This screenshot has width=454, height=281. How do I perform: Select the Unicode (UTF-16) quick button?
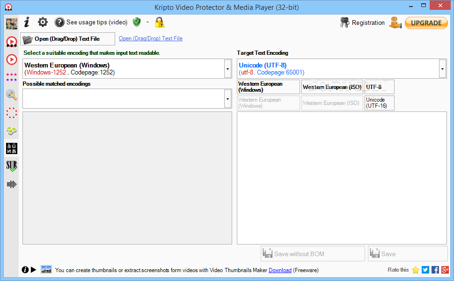click(379, 103)
